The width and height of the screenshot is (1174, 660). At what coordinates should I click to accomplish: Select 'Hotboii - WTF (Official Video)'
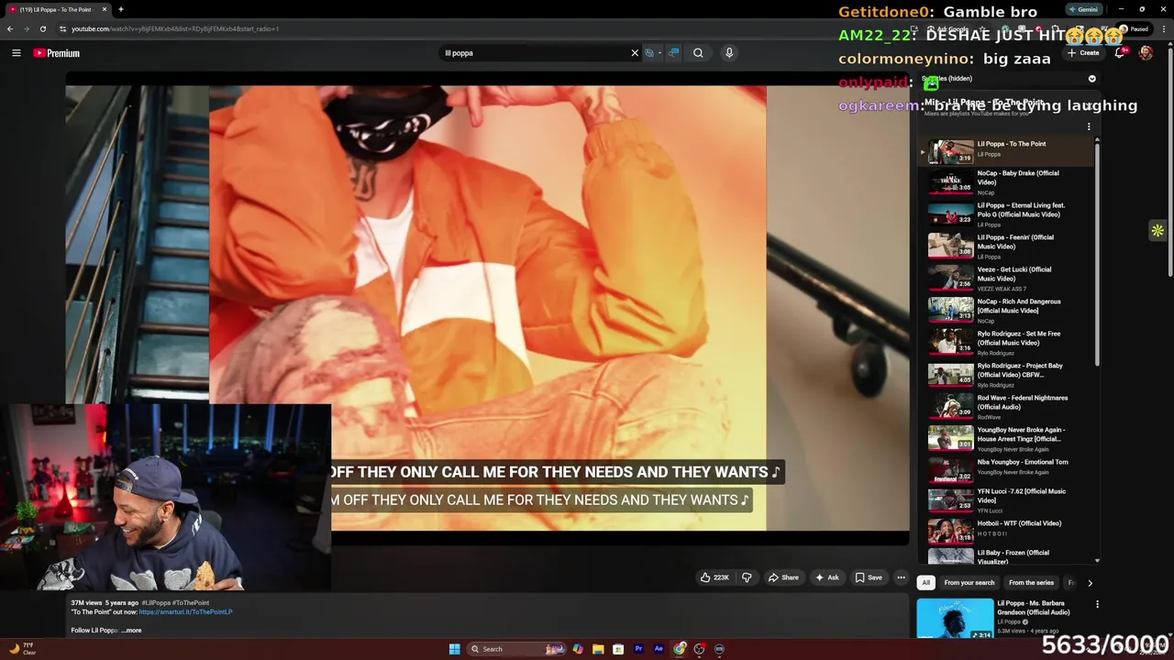point(1004,533)
